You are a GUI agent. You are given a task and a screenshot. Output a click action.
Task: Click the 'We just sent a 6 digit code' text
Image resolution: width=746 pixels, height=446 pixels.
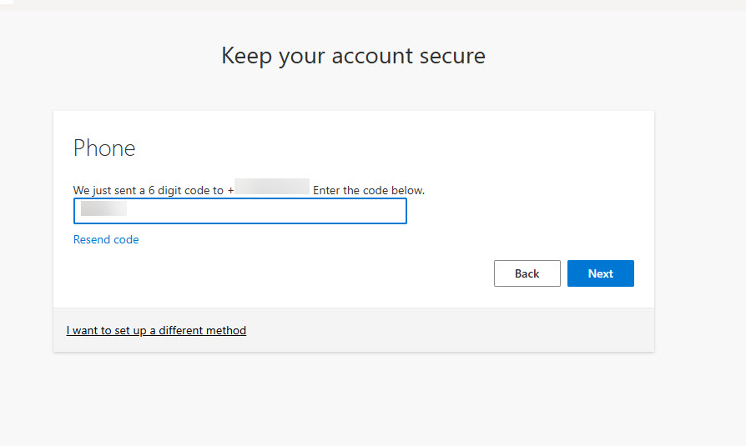[142, 190]
